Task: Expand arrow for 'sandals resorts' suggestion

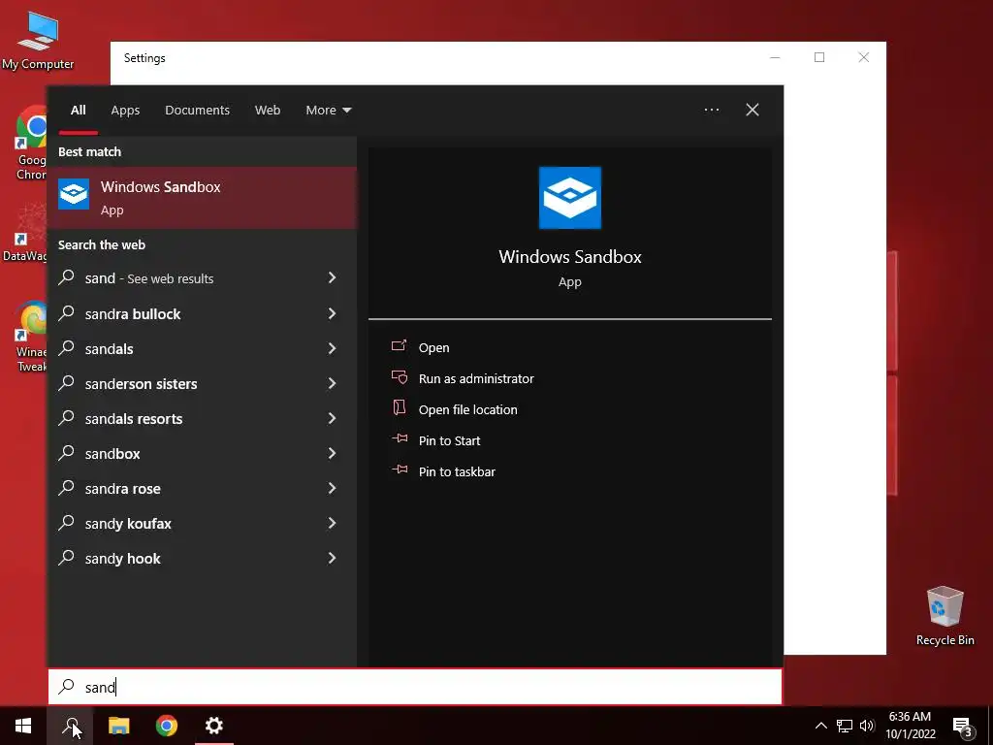Action: pos(332,418)
